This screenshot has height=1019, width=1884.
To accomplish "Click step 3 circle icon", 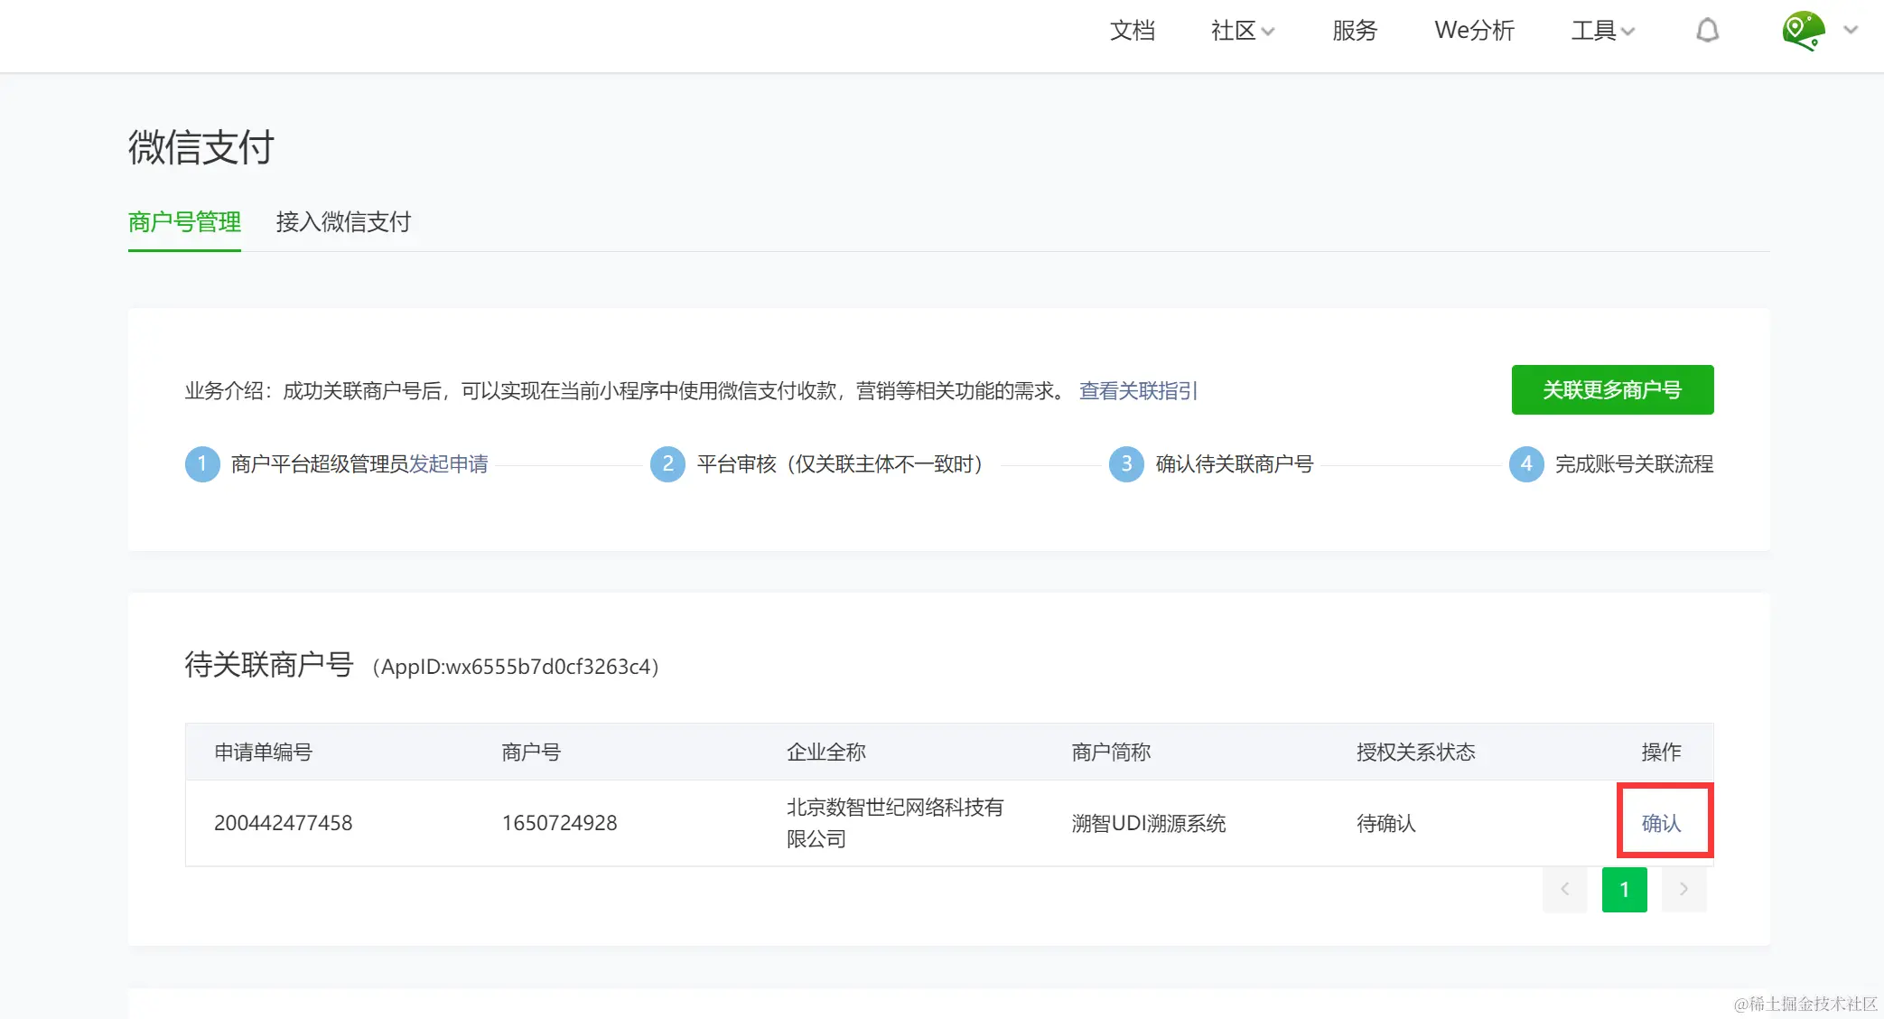I will (1126, 464).
